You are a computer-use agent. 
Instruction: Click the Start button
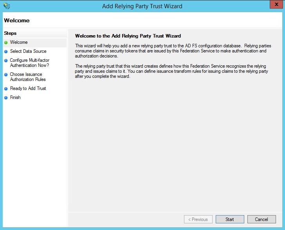[x=230, y=219]
